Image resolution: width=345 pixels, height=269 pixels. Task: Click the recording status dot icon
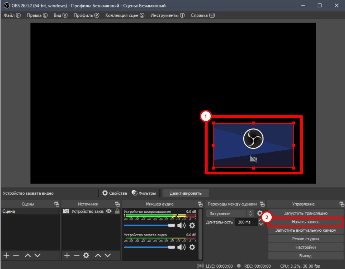(x=239, y=266)
